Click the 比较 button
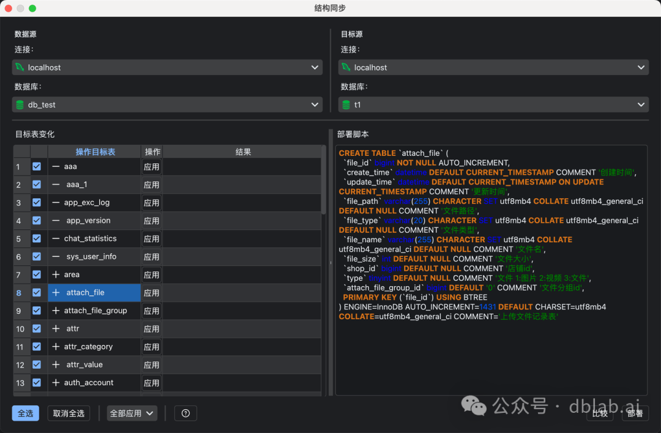The height and width of the screenshot is (433, 661). click(600, 413)
